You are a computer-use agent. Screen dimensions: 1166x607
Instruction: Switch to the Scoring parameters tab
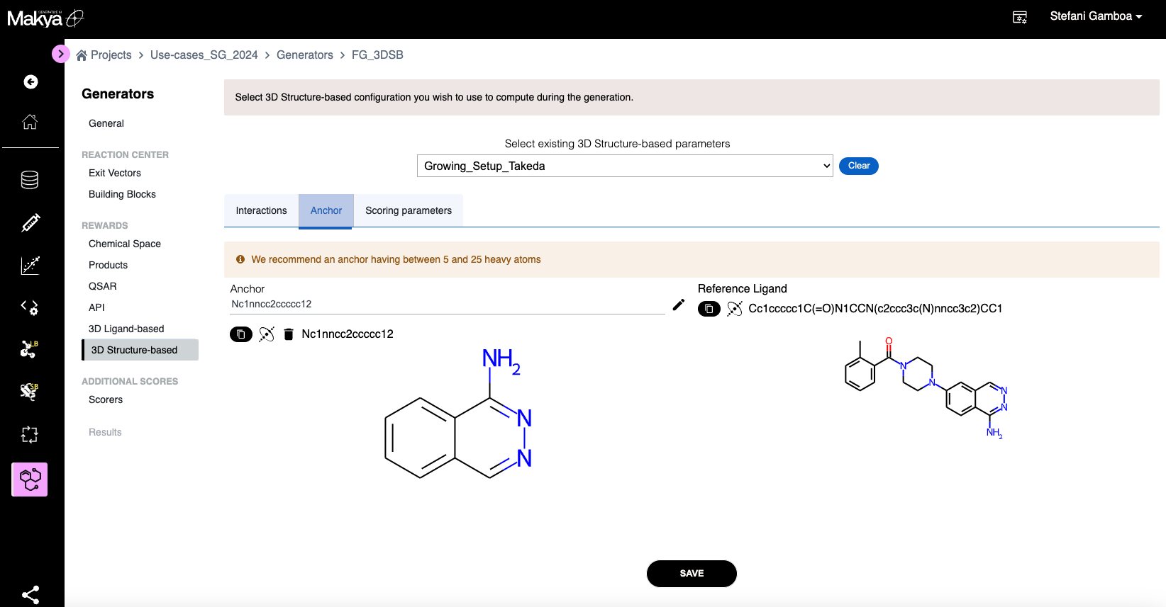408,210
